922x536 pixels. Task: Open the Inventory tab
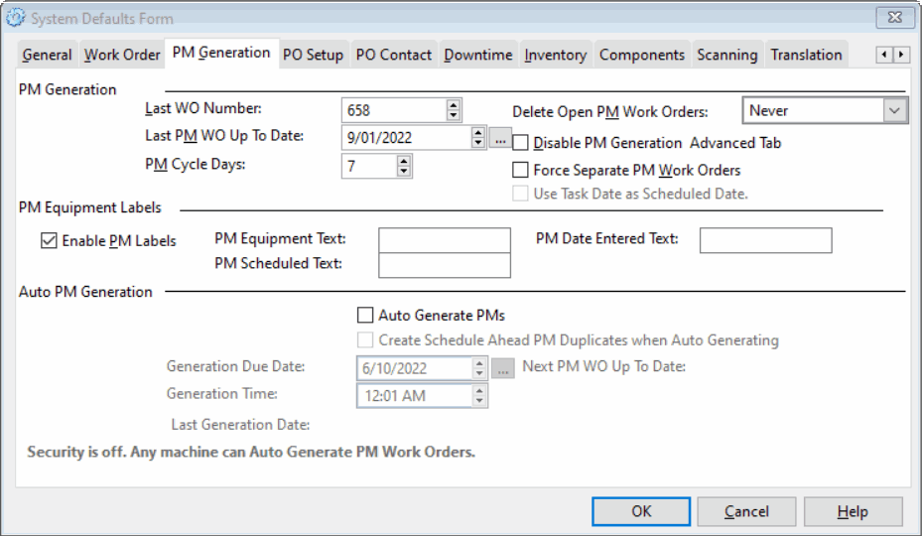pyautogui.click(x=556, y=55)
